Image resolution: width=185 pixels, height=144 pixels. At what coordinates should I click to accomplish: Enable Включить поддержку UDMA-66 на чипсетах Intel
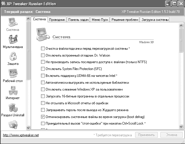click(x=43, y=75)
